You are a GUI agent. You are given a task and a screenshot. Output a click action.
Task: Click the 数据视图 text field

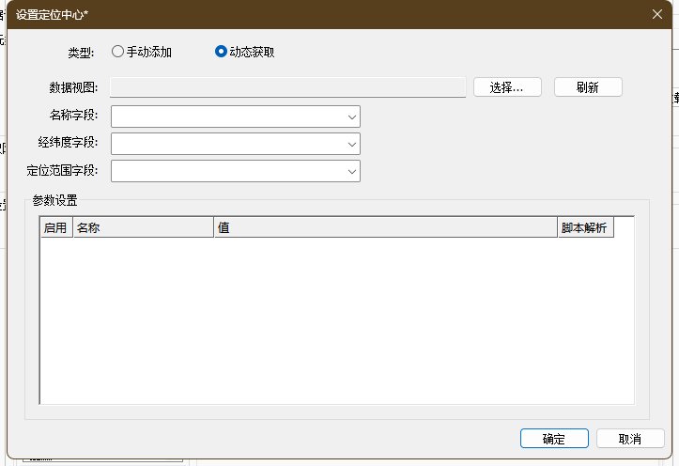287,87
